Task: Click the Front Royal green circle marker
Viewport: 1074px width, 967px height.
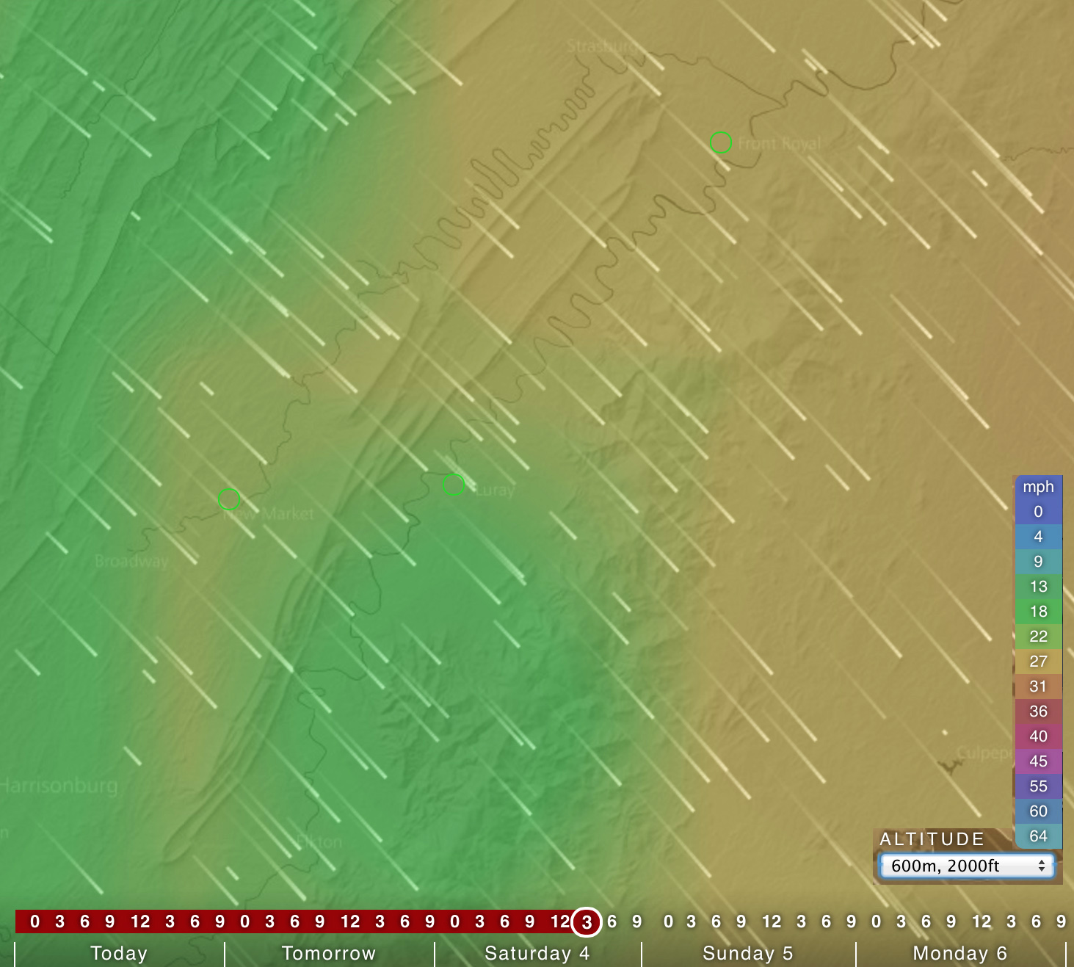Action: tap(721, 142)
